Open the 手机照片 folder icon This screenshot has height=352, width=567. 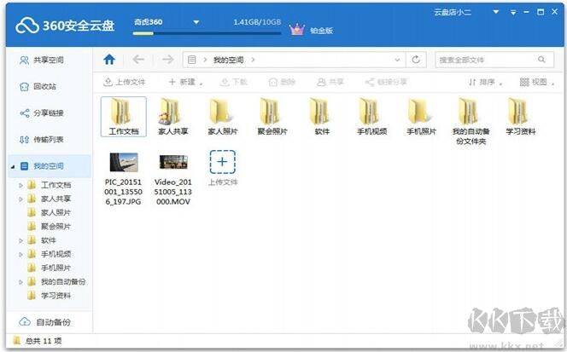tap(418, 111)
